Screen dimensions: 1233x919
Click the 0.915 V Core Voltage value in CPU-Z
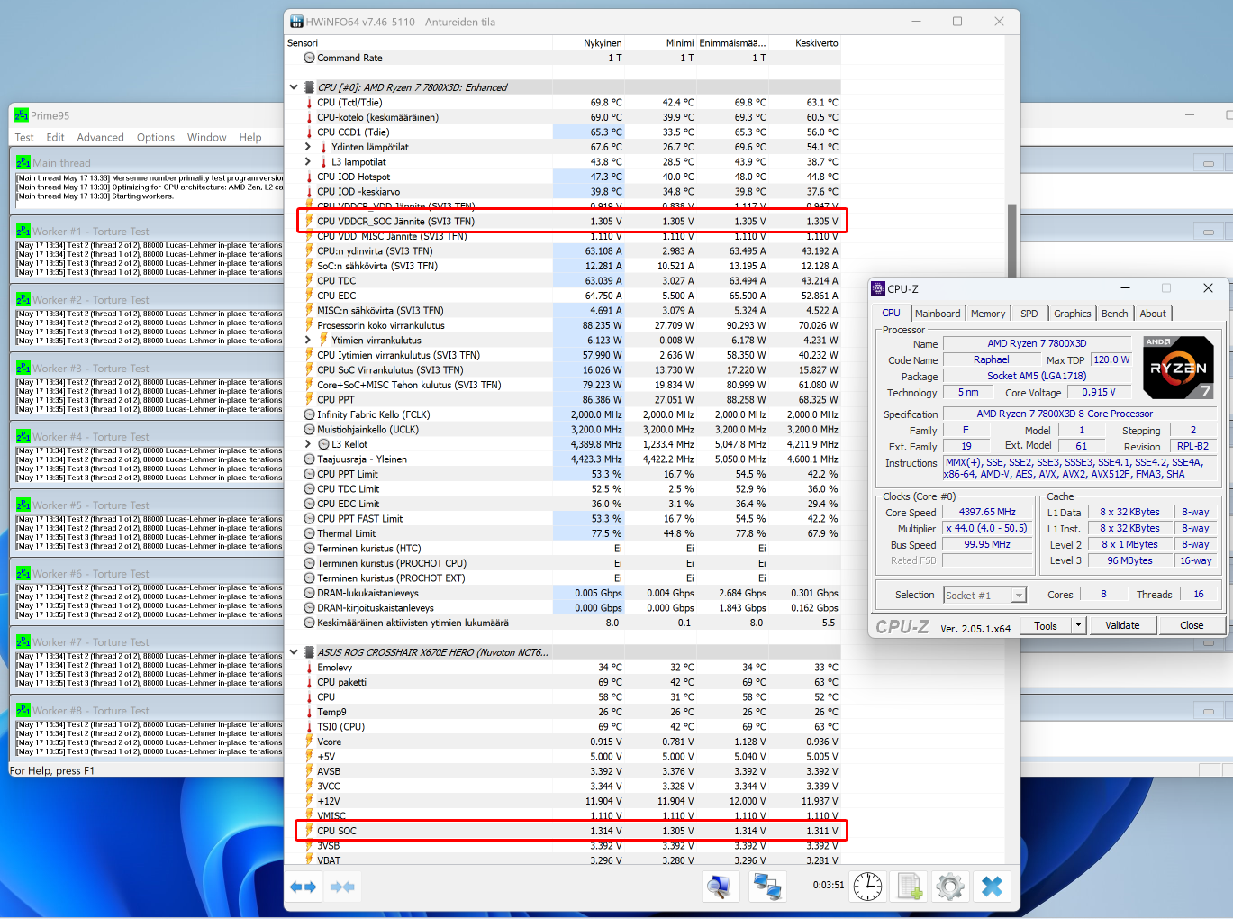click(x=1099, y=392)
